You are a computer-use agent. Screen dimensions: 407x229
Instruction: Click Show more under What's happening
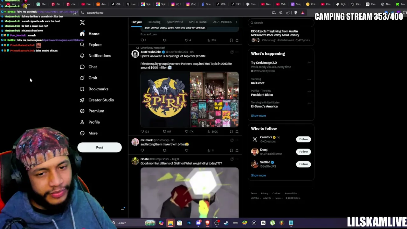258,116
